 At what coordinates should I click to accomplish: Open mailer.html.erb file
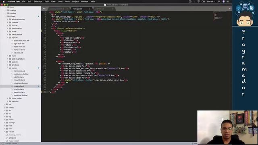pos(19,47)
